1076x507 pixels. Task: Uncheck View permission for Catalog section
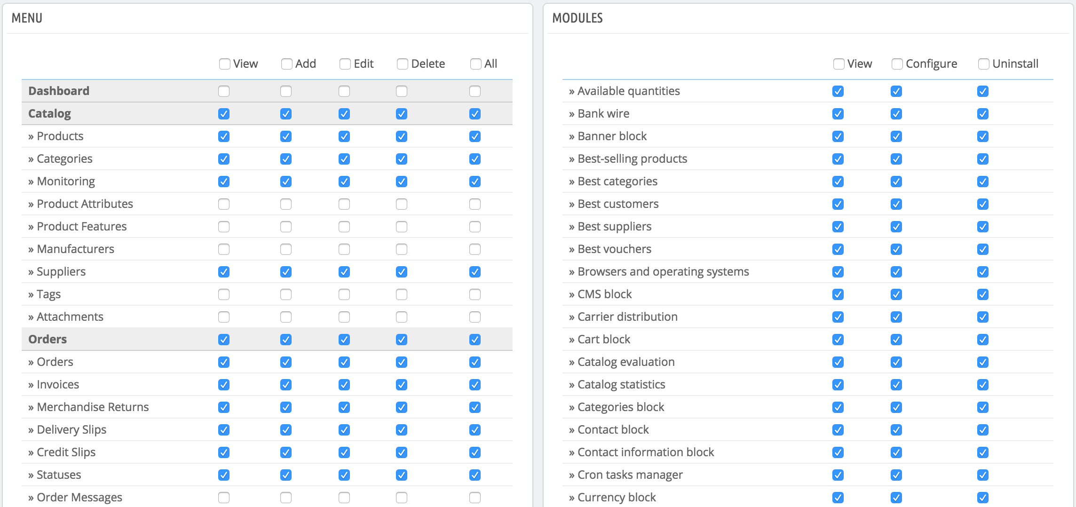click(224, 114)
